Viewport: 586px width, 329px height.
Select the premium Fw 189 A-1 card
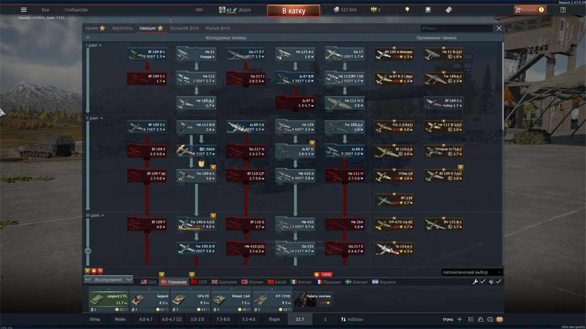(x=443, y=78)
